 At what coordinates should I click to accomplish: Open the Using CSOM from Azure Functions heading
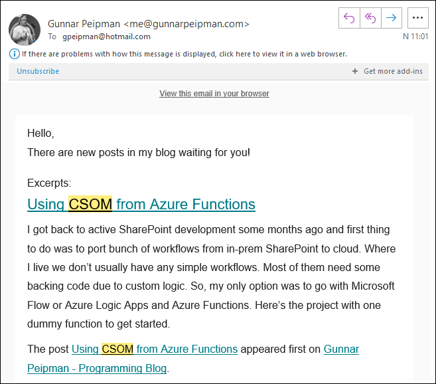coord(141,204)
